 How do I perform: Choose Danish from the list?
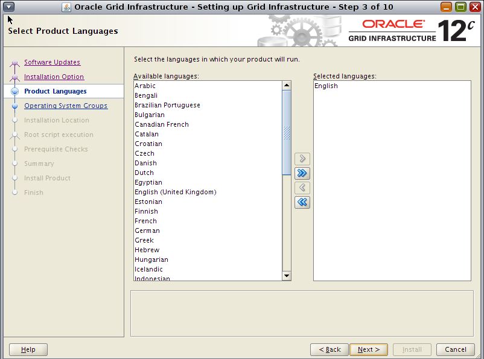coord(208,163)
